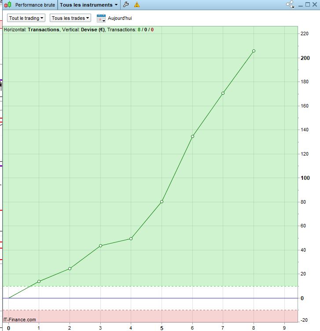Click the yellow warning triangle icon
The width and height of the screenshot is (320, 331).
point(137,4)
